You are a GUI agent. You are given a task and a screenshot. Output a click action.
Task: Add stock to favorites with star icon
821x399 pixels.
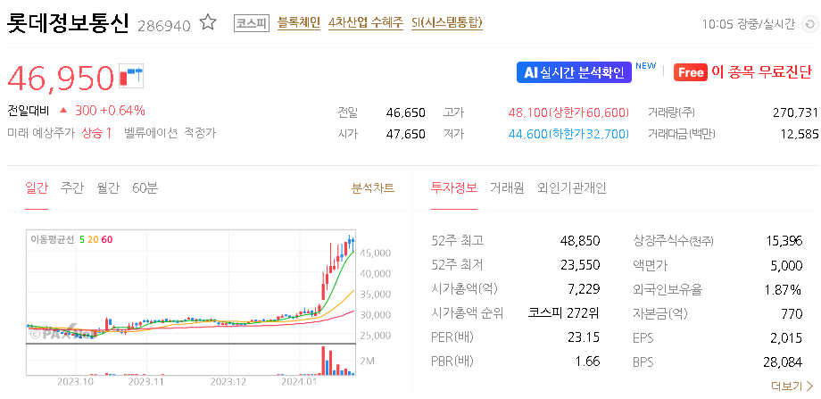point(208,23)
